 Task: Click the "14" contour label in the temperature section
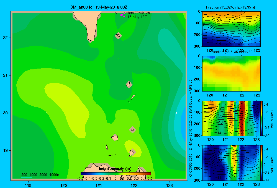219,44
